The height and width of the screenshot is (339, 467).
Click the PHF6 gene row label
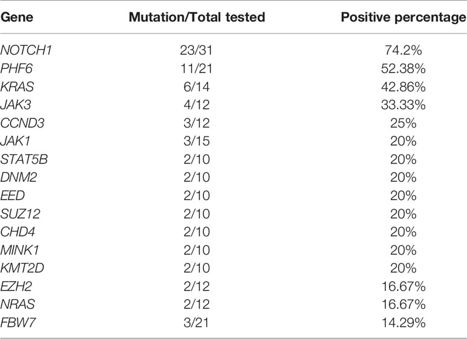point(16,68)
